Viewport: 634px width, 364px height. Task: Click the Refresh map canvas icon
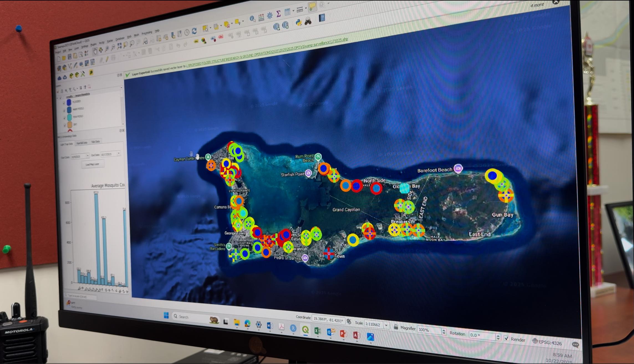click(x=194, y=31)
